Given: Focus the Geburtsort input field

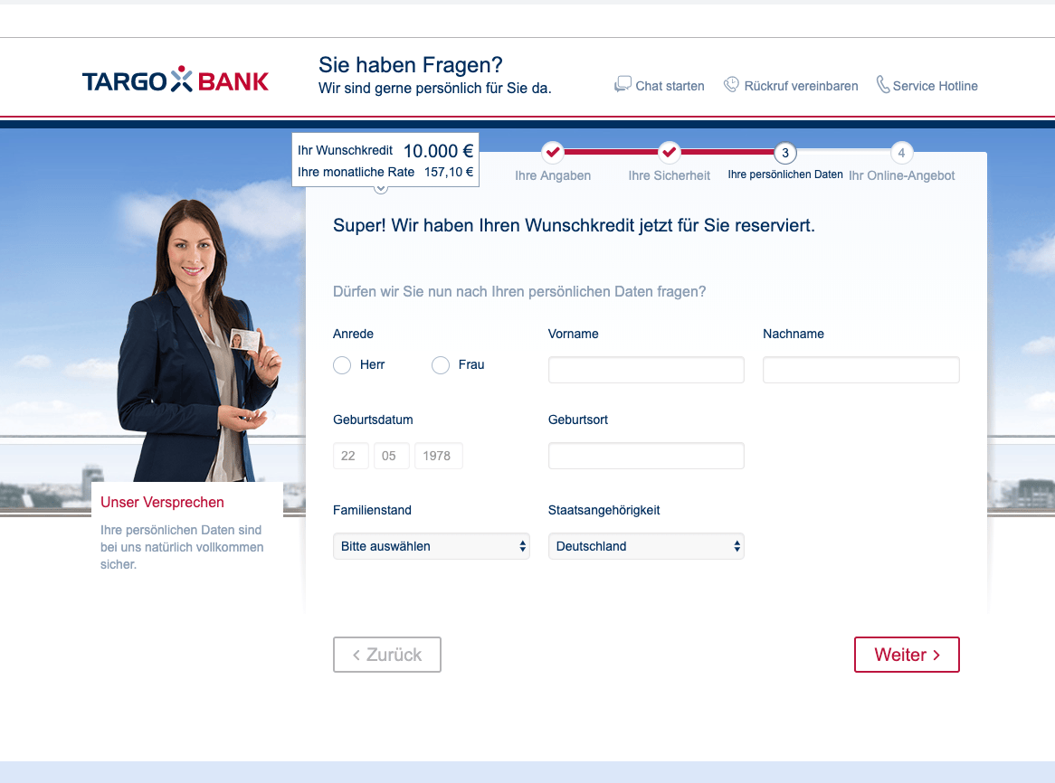Looking at the screenshot, I should pyautogui.click(x=646, y=456).
